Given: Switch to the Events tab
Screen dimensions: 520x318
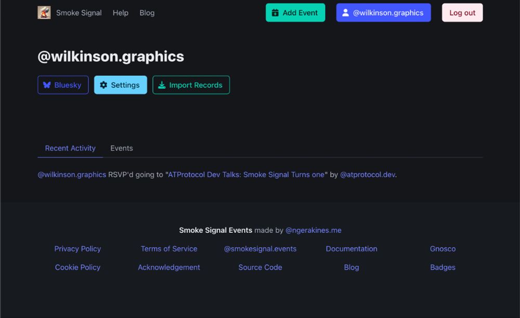Looking at the screenshot, I should (x=121, y=149).
